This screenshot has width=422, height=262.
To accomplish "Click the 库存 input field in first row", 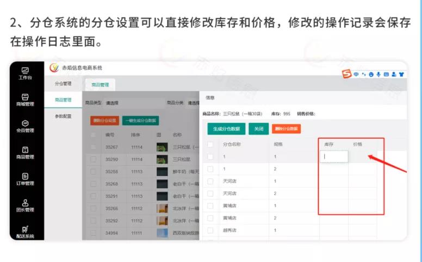I will pos(333,157).
